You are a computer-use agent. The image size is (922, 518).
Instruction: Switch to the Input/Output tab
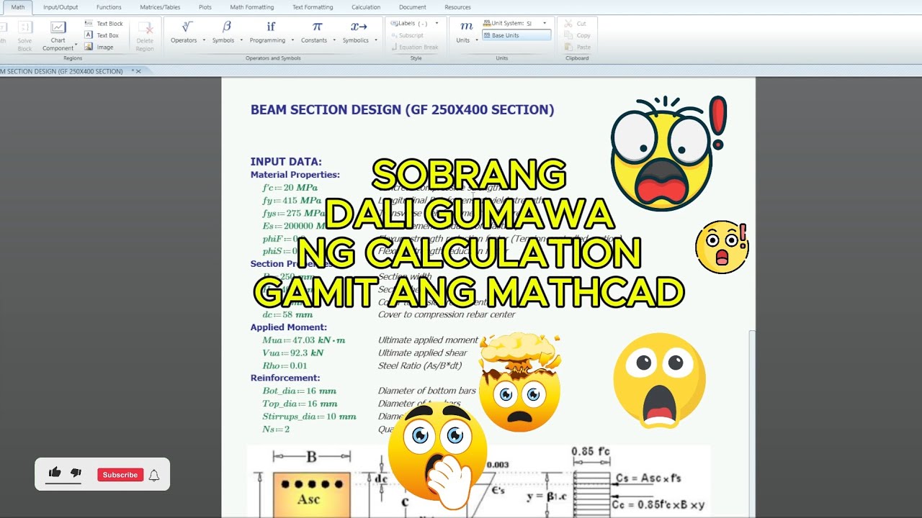point(61,7)
